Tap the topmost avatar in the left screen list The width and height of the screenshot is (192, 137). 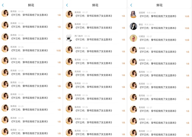[5, 13]
